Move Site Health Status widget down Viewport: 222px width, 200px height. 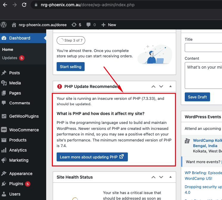point(161,177)
